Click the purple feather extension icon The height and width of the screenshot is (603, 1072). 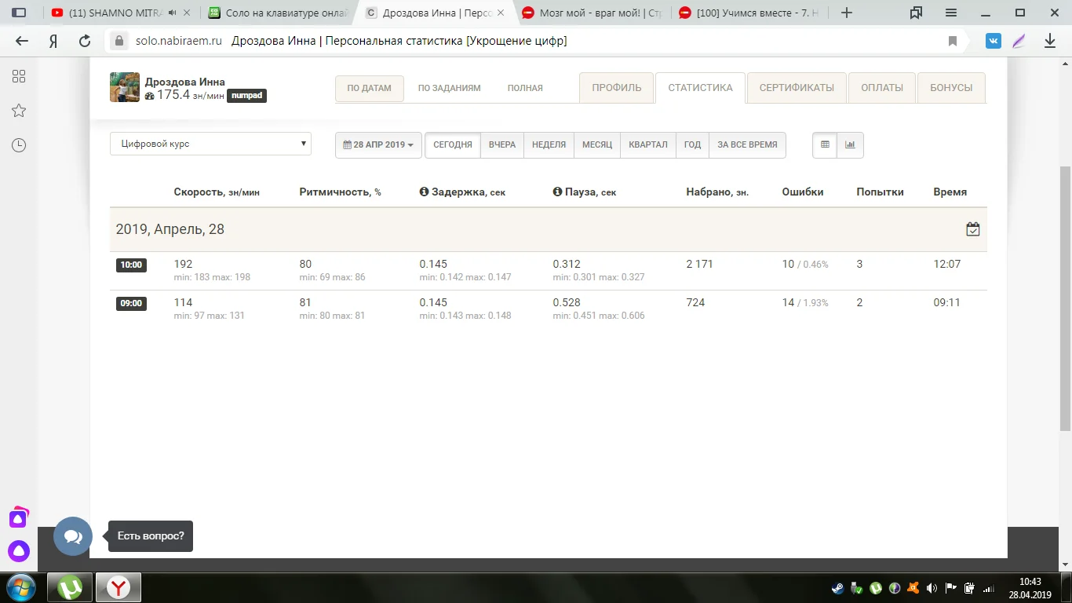tap(1019, 42)
